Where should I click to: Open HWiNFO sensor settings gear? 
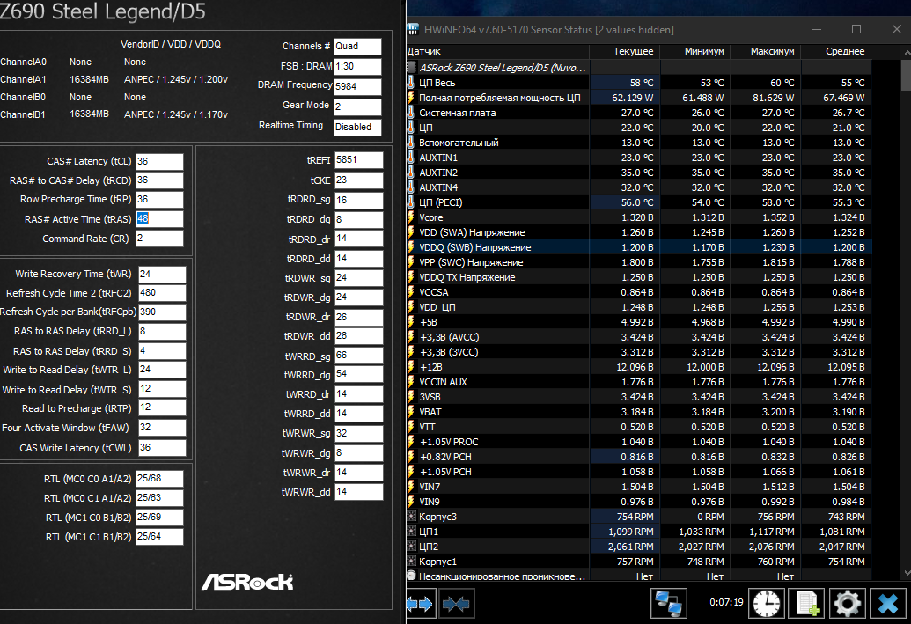click(x=847, y=603)
